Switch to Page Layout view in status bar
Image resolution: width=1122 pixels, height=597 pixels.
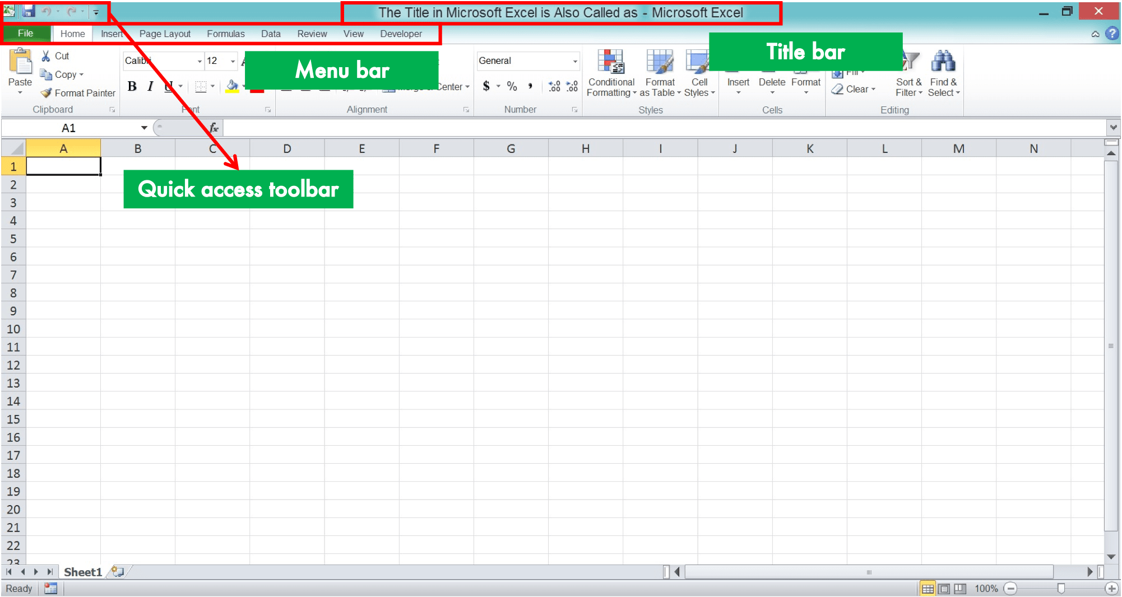pos(944,589)
